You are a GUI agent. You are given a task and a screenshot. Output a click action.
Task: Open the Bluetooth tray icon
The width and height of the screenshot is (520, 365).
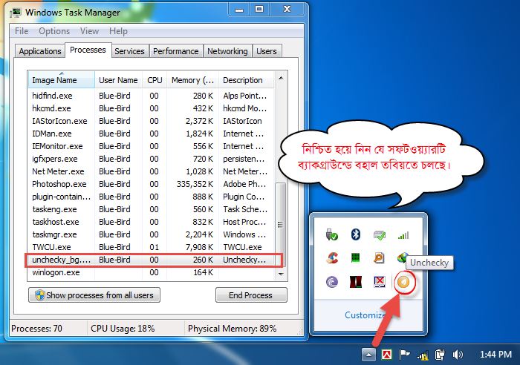pyautogui.click(x=356, y=234)
